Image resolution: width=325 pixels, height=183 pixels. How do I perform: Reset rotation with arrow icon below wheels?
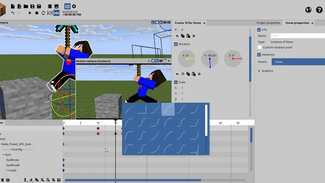(177, 74)
